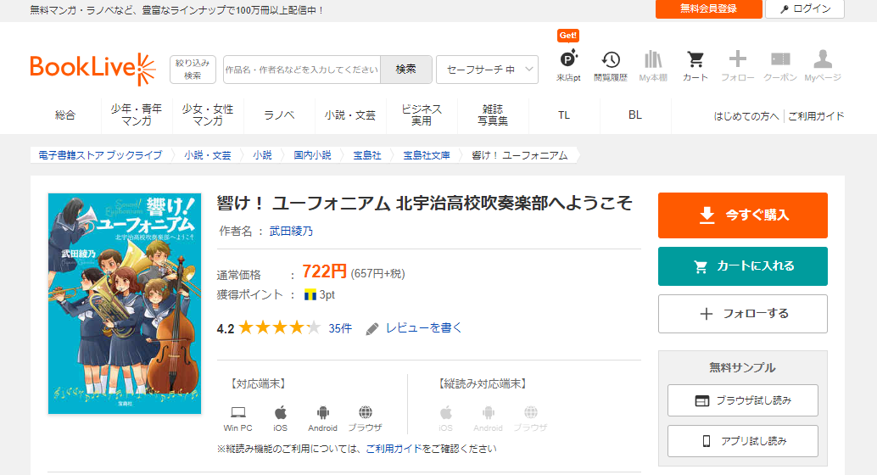The width and height of the screenshot is (877, 475).
Task: Click the orange Get! badge
Action: click(x=567, y=36)
